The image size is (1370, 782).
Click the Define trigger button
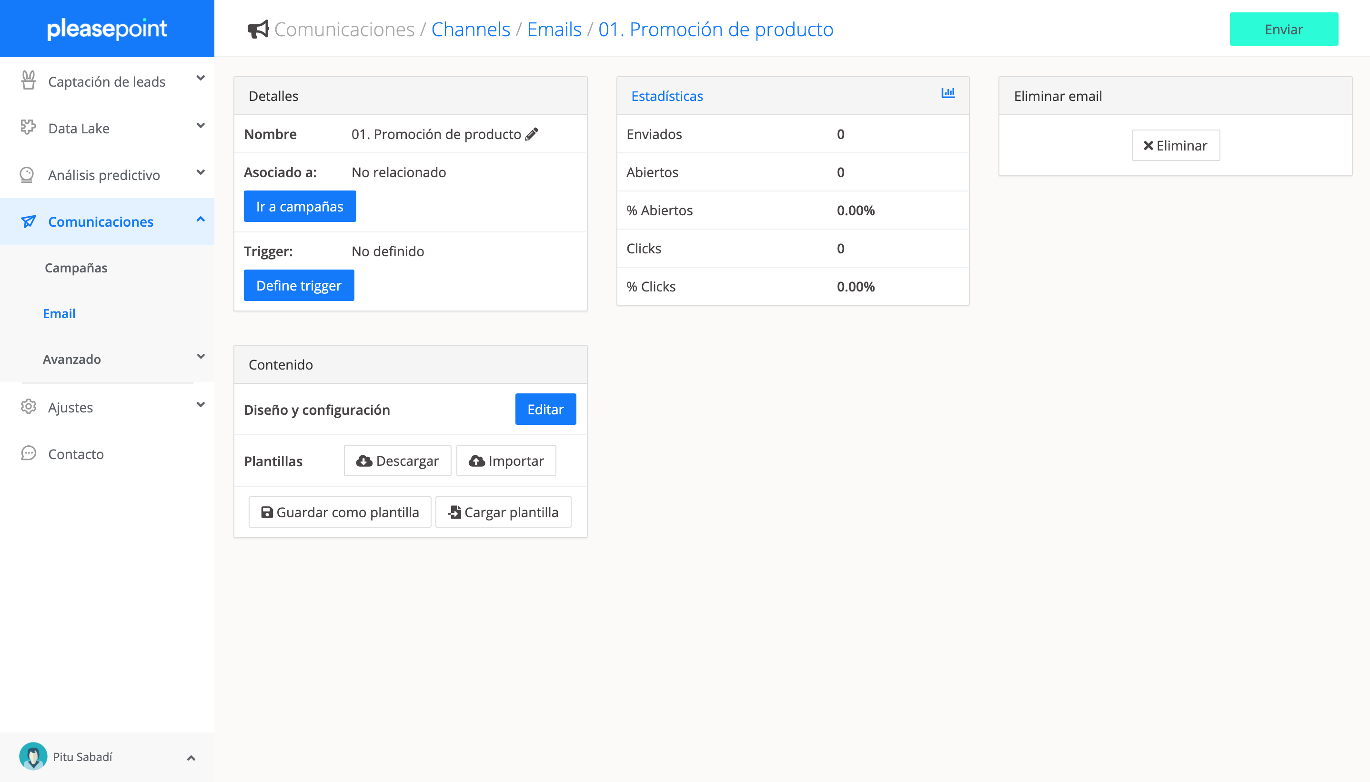pos(299,285)
